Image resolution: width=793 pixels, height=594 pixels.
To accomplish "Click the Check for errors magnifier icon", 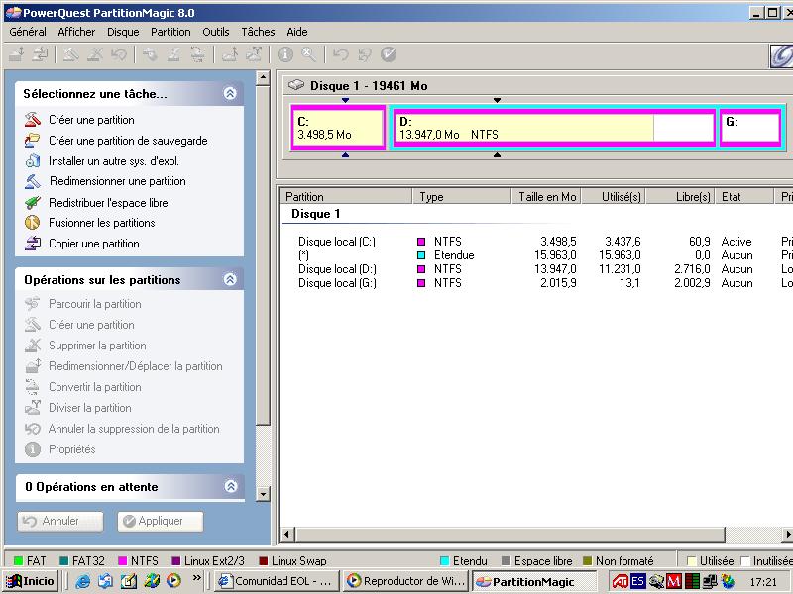I will click(309, 54).
